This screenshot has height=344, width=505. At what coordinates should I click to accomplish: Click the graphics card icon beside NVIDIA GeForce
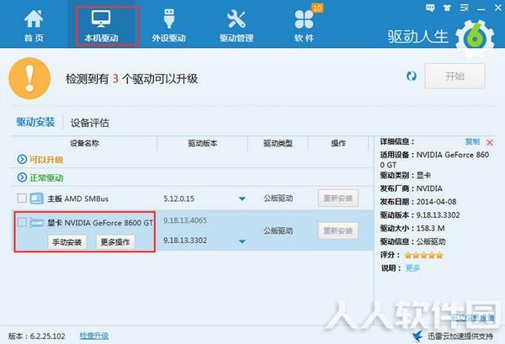pos(37,222)
